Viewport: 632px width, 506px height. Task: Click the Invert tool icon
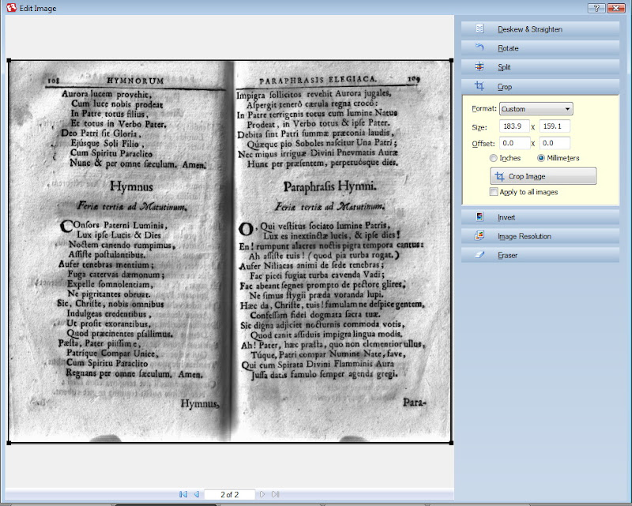pos(480,216)
